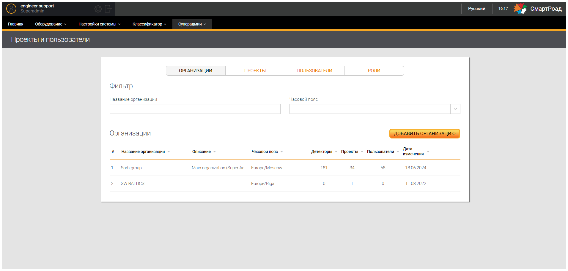Screen dimensions: 568x271
Task: Open the Часовой пояс filter dropdown
Action: pos(455,109)
